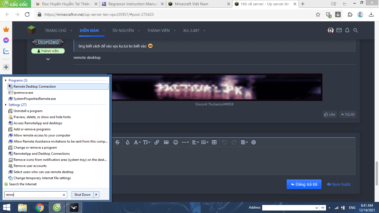Insert a table using the table icon
This screenshot has height=213, width=379.
click(214, 142)
